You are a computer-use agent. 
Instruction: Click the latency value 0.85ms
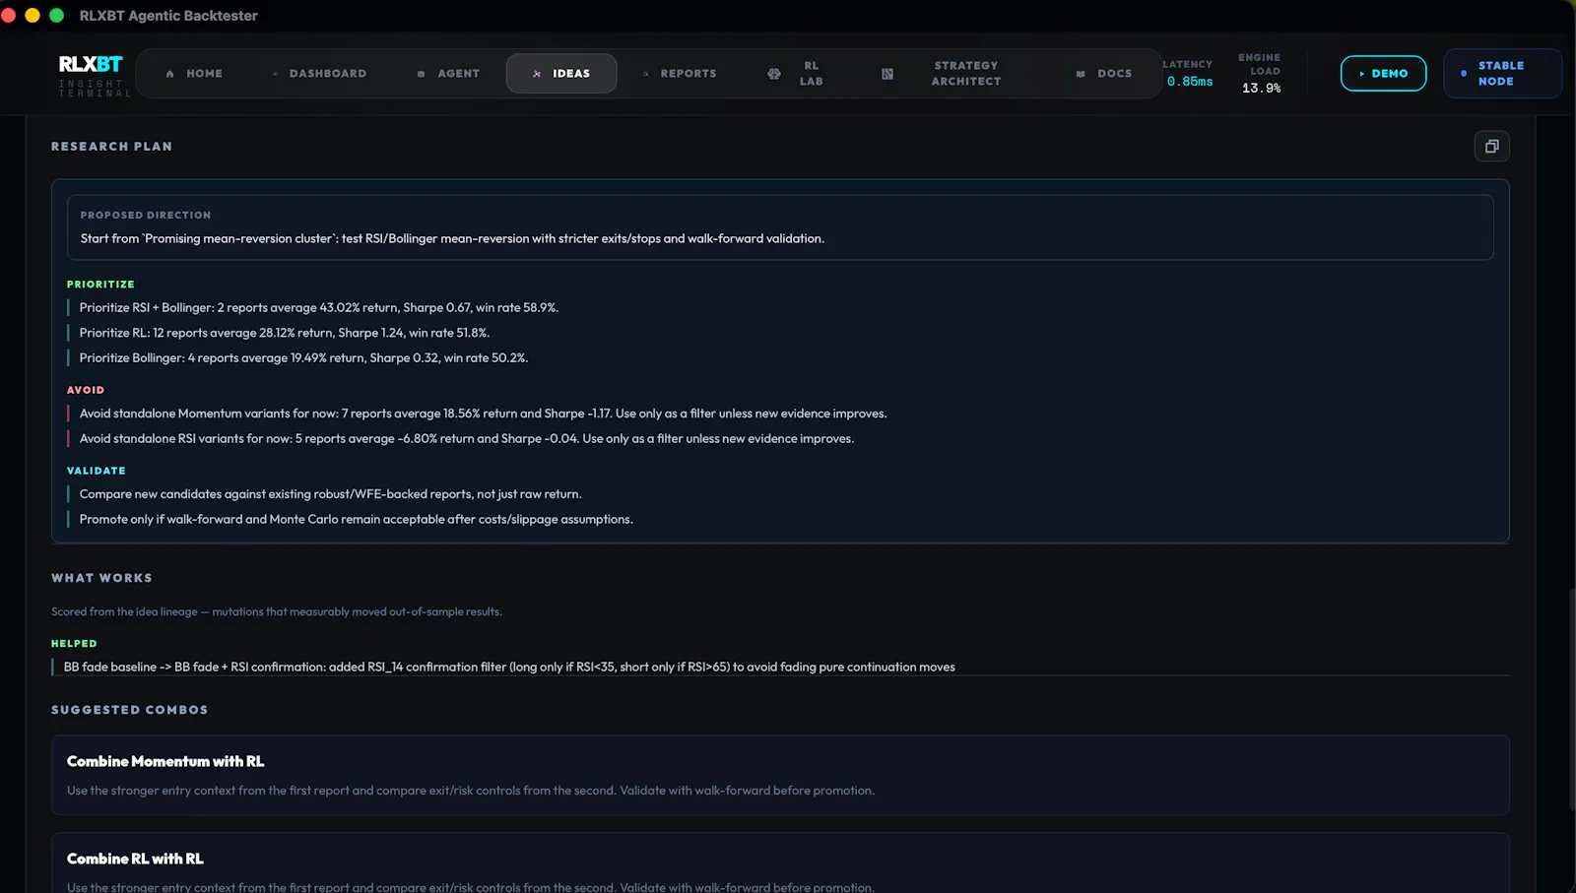pyautogui.click(x=1190, y=82)
